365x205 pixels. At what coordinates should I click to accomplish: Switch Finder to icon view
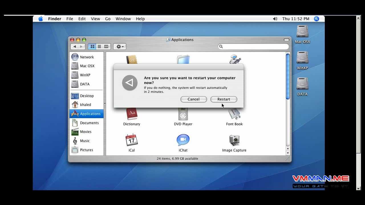click(92, 46)
